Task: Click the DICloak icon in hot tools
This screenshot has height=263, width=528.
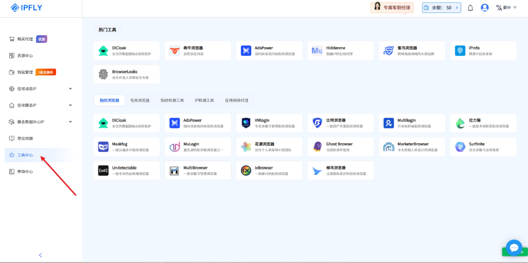Action: tap(103, 51)
